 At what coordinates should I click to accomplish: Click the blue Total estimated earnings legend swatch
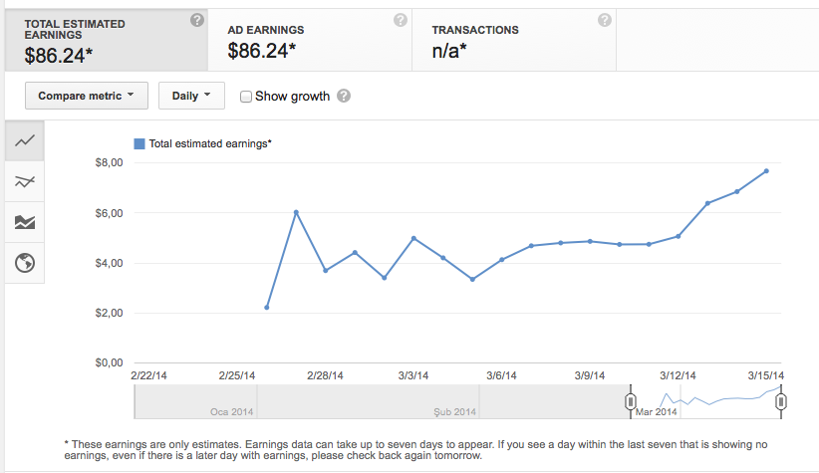[139, 144]
